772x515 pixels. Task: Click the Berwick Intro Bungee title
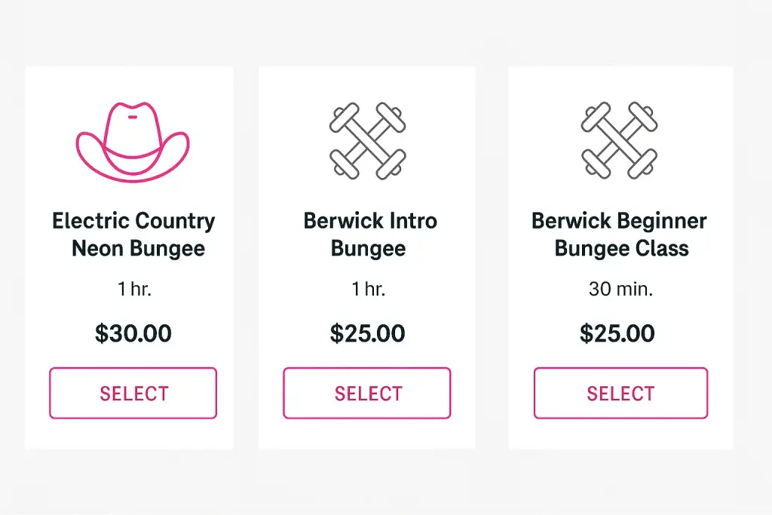point(369,234)
